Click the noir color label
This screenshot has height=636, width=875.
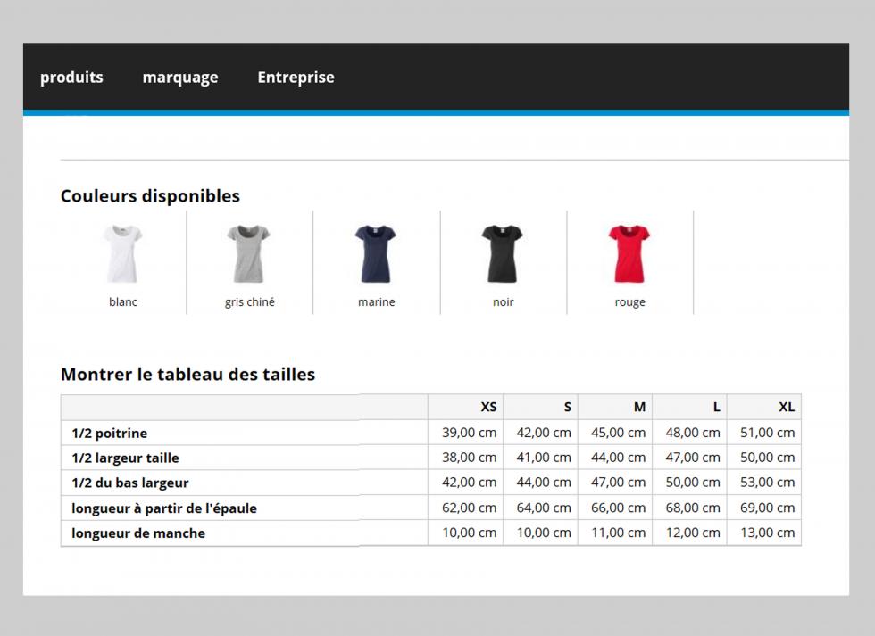[x=503, y=302]
